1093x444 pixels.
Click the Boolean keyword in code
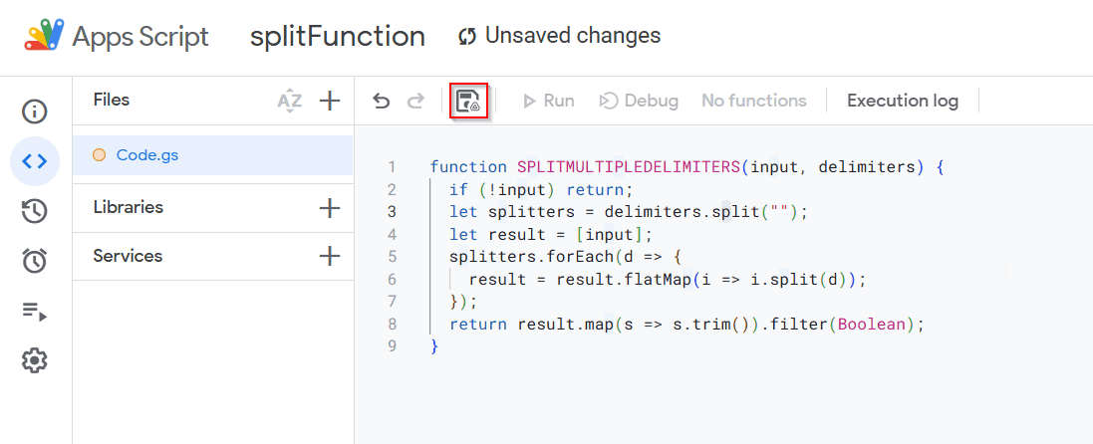(x=874, y=324)
